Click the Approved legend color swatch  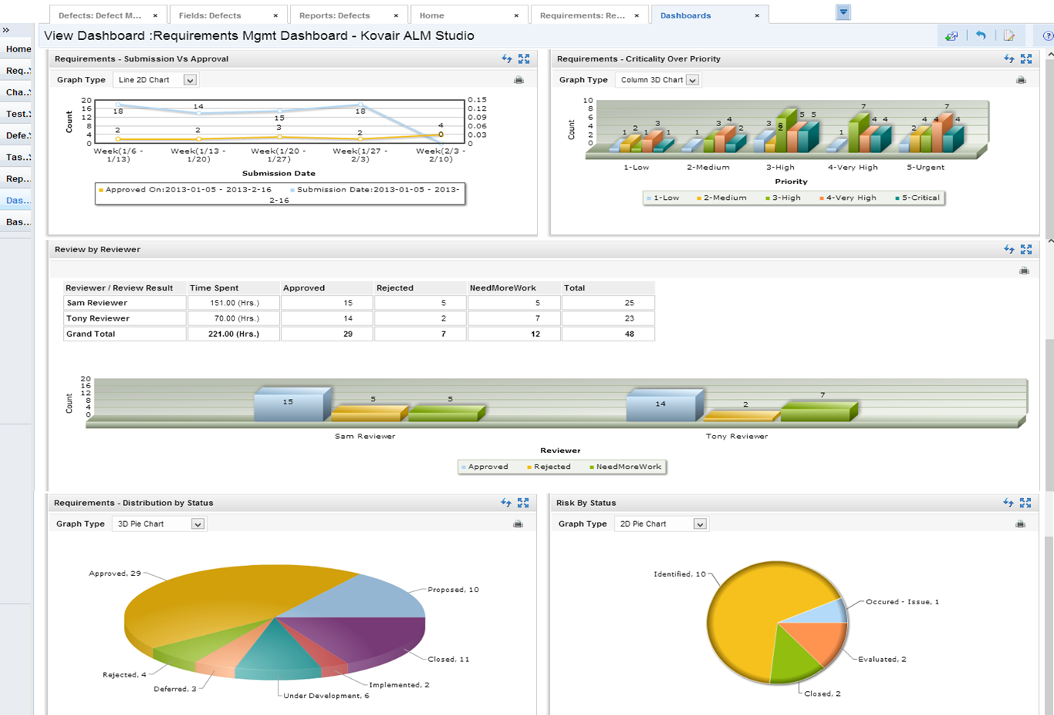coord(464,467)
